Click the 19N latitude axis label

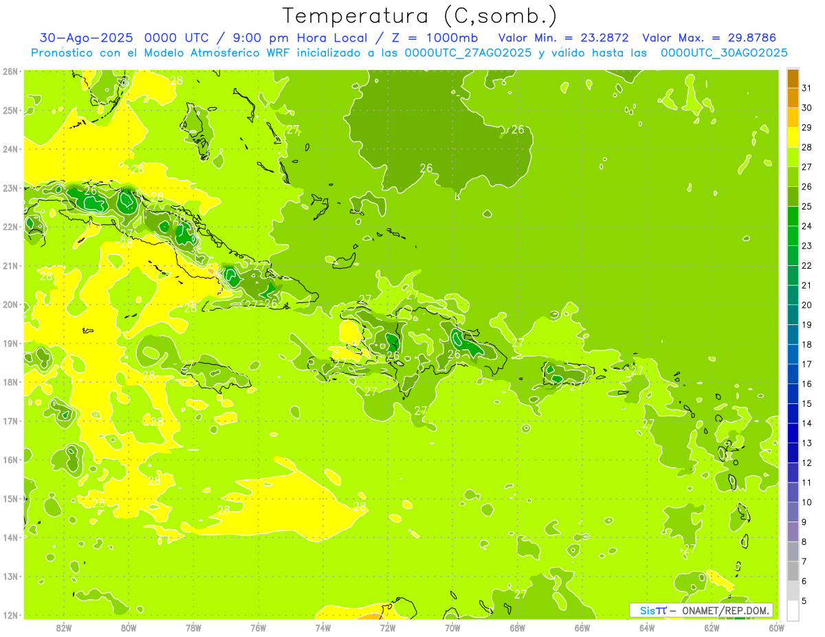[x=10, y=344]
